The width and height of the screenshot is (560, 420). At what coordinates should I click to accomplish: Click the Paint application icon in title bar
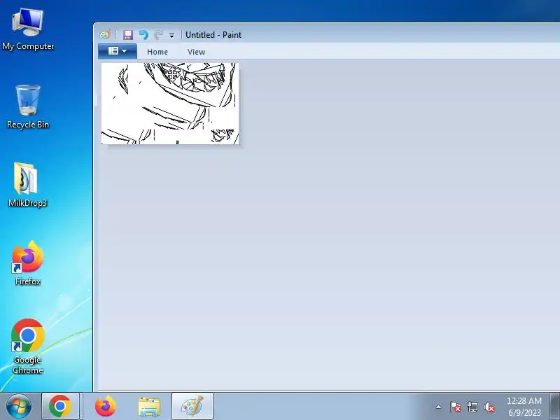tap(105, 34)
